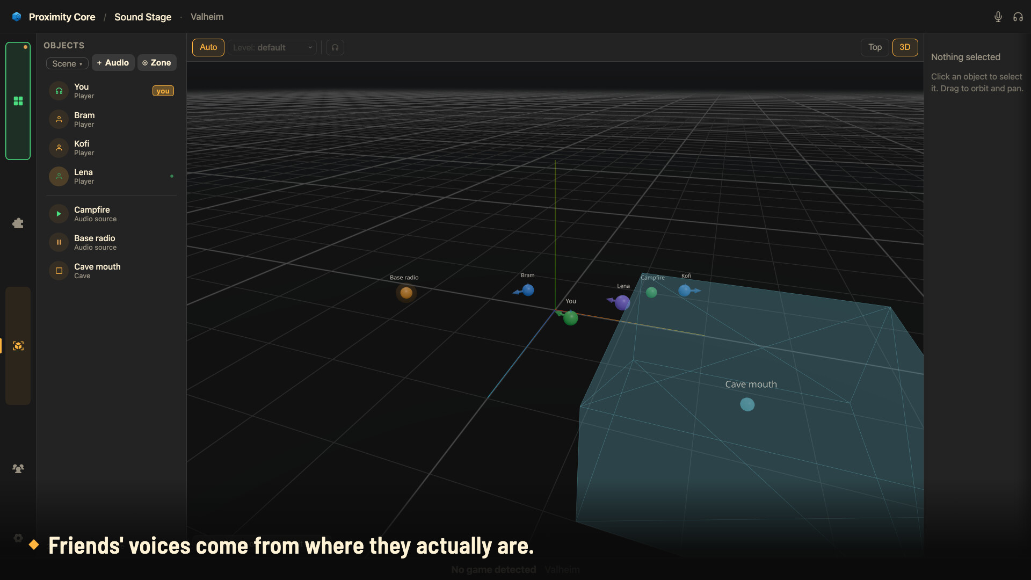This screenshot has height=580, width=1031.
Task: Click the person icon beside Lena
Action: pos(59,176)
